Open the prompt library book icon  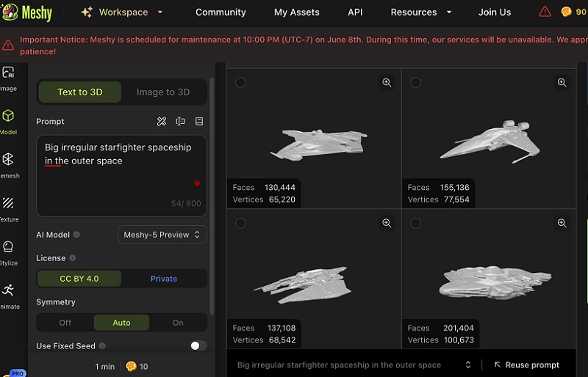199,121
